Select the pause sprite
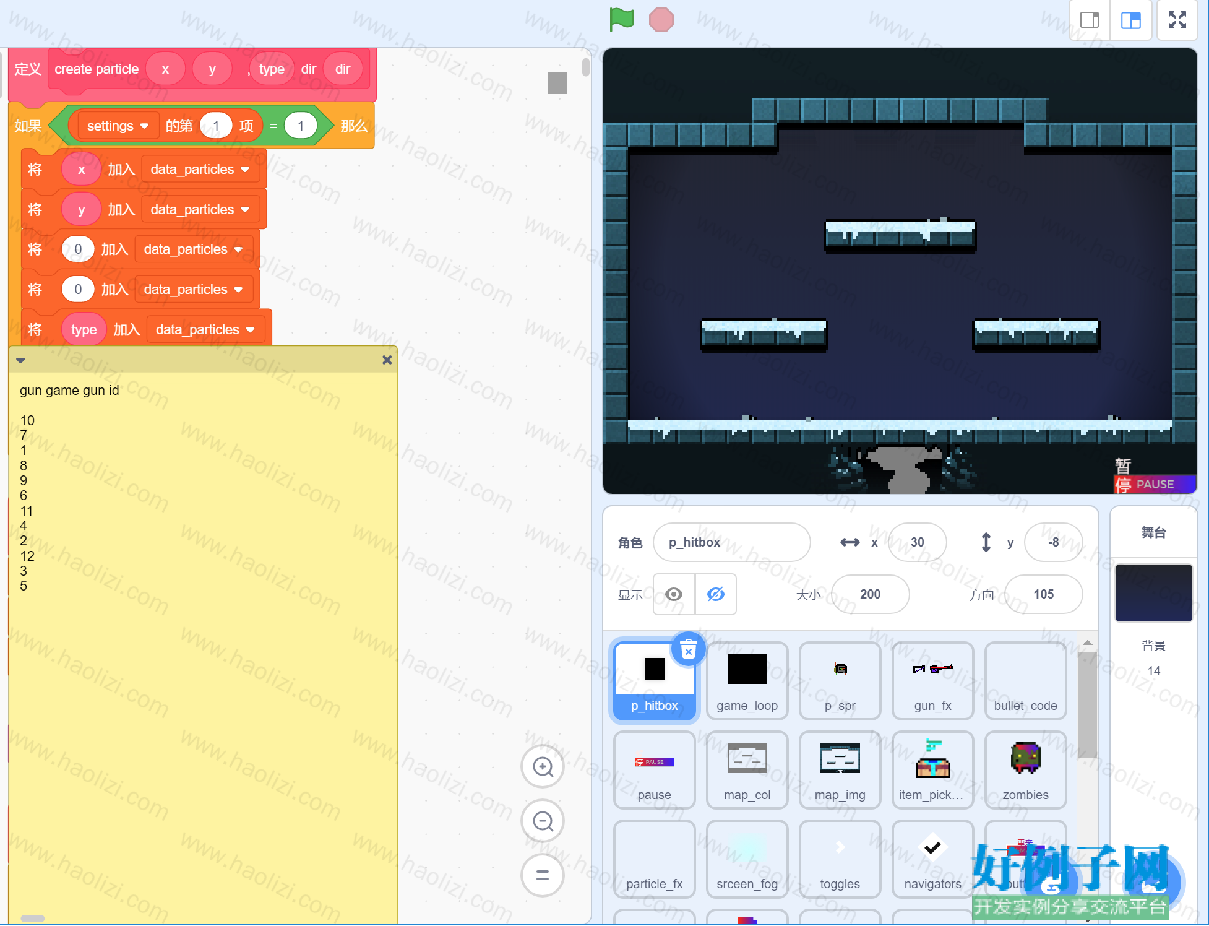The image size is (1209, 926). 654,769
